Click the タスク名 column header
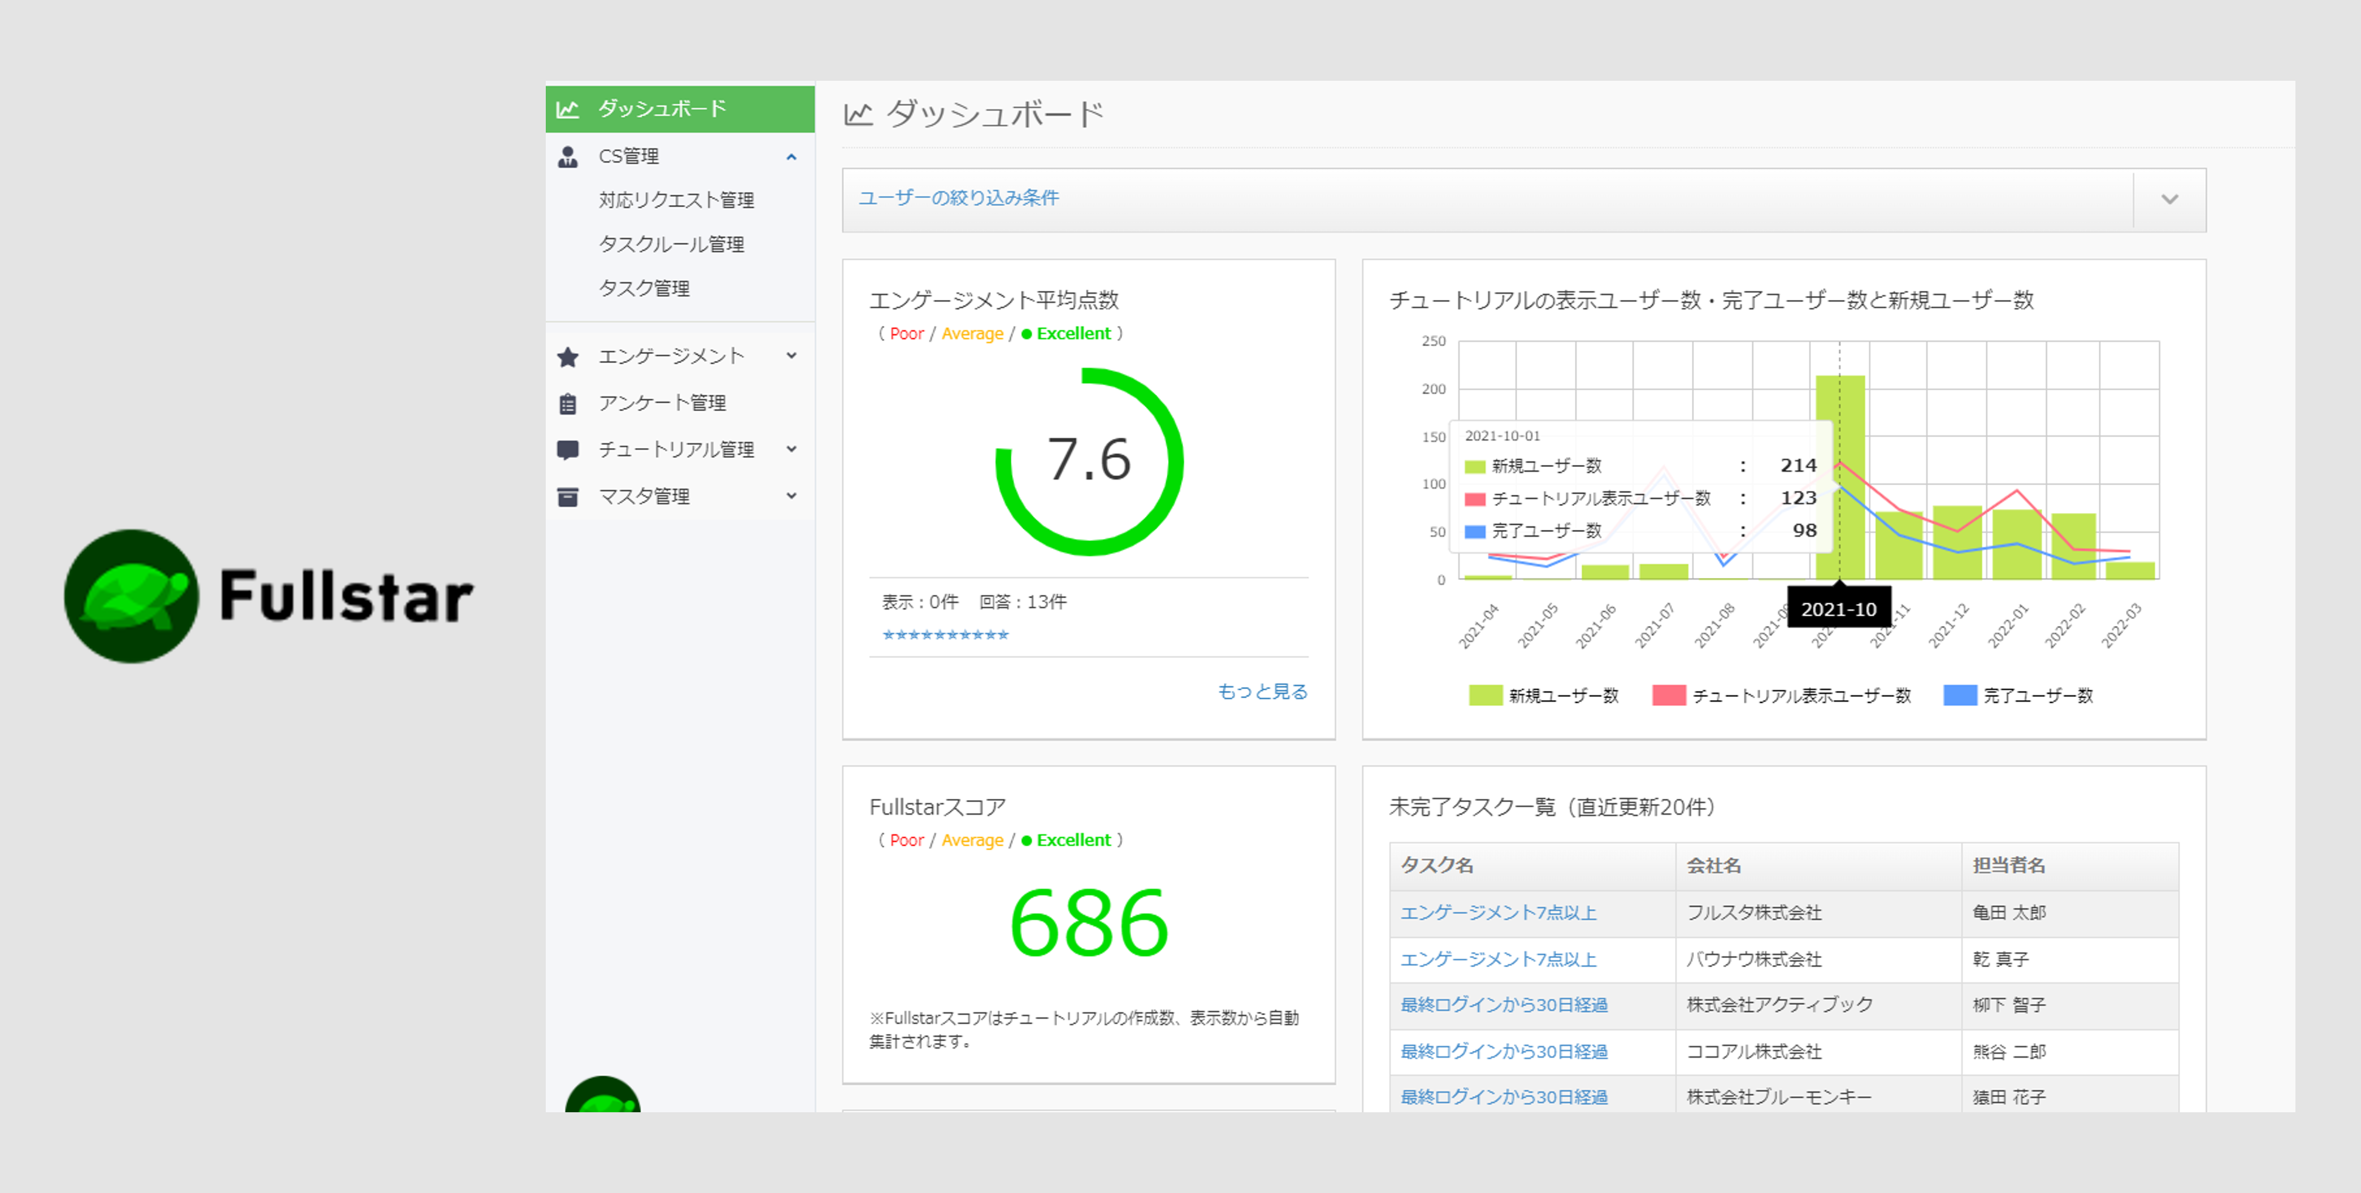Image resolution: width=2361 pixels, height=1193 pixels. 1436,865
